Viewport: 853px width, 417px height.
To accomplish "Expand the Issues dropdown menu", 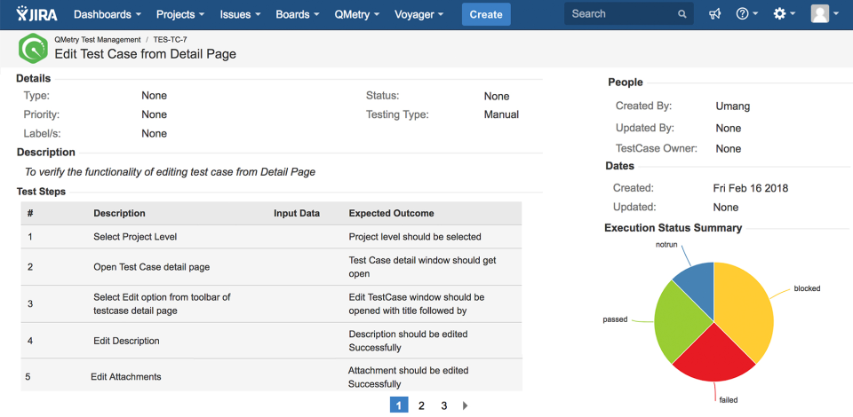I will 240,14.
